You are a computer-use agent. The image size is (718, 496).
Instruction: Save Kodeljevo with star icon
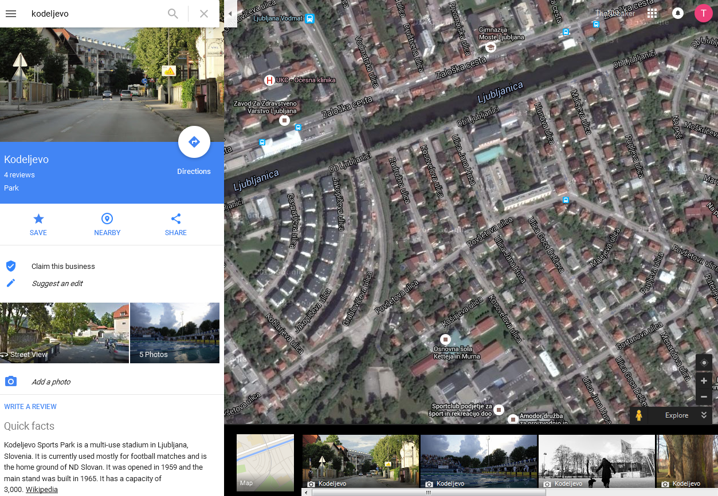pos(38,224)
